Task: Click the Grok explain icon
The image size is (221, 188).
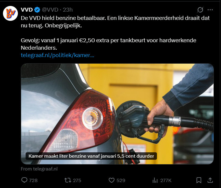Action: point(200,10)
